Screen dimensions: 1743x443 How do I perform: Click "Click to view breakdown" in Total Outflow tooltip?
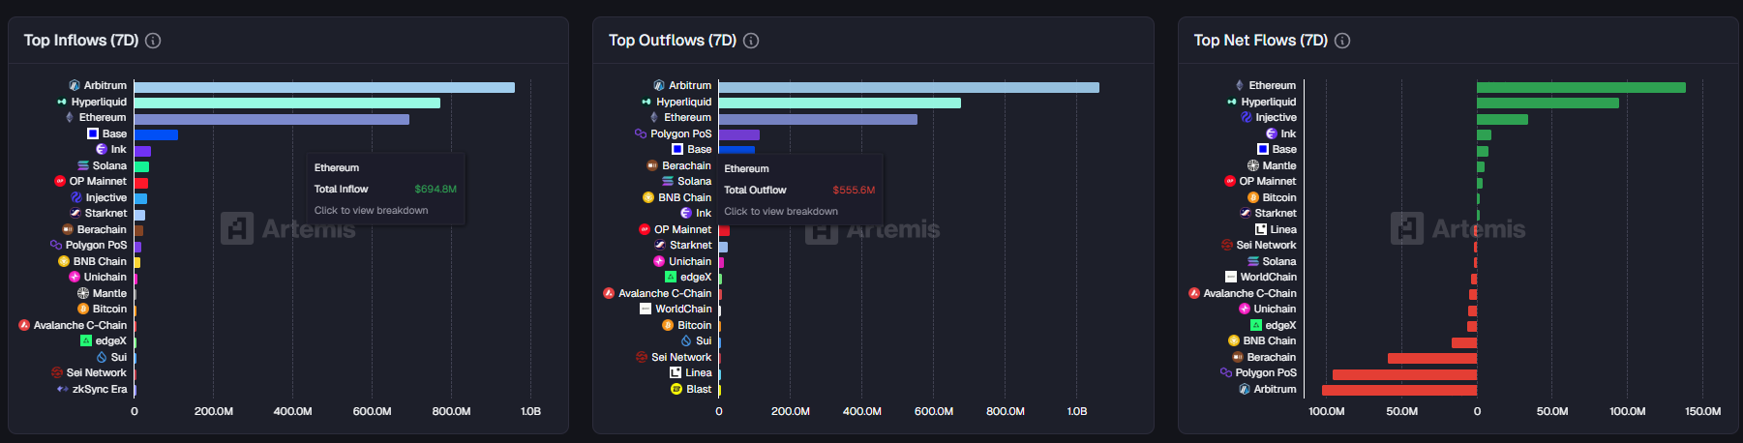point(781,211)
